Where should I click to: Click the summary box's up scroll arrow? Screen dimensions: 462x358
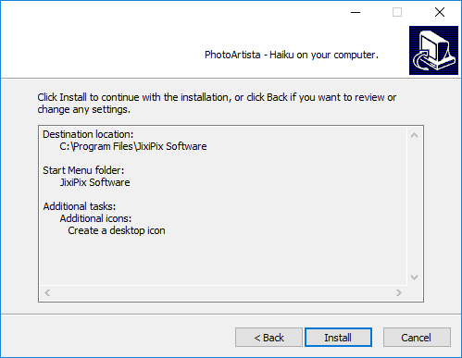pyautogui.click(x=414, y=135)
